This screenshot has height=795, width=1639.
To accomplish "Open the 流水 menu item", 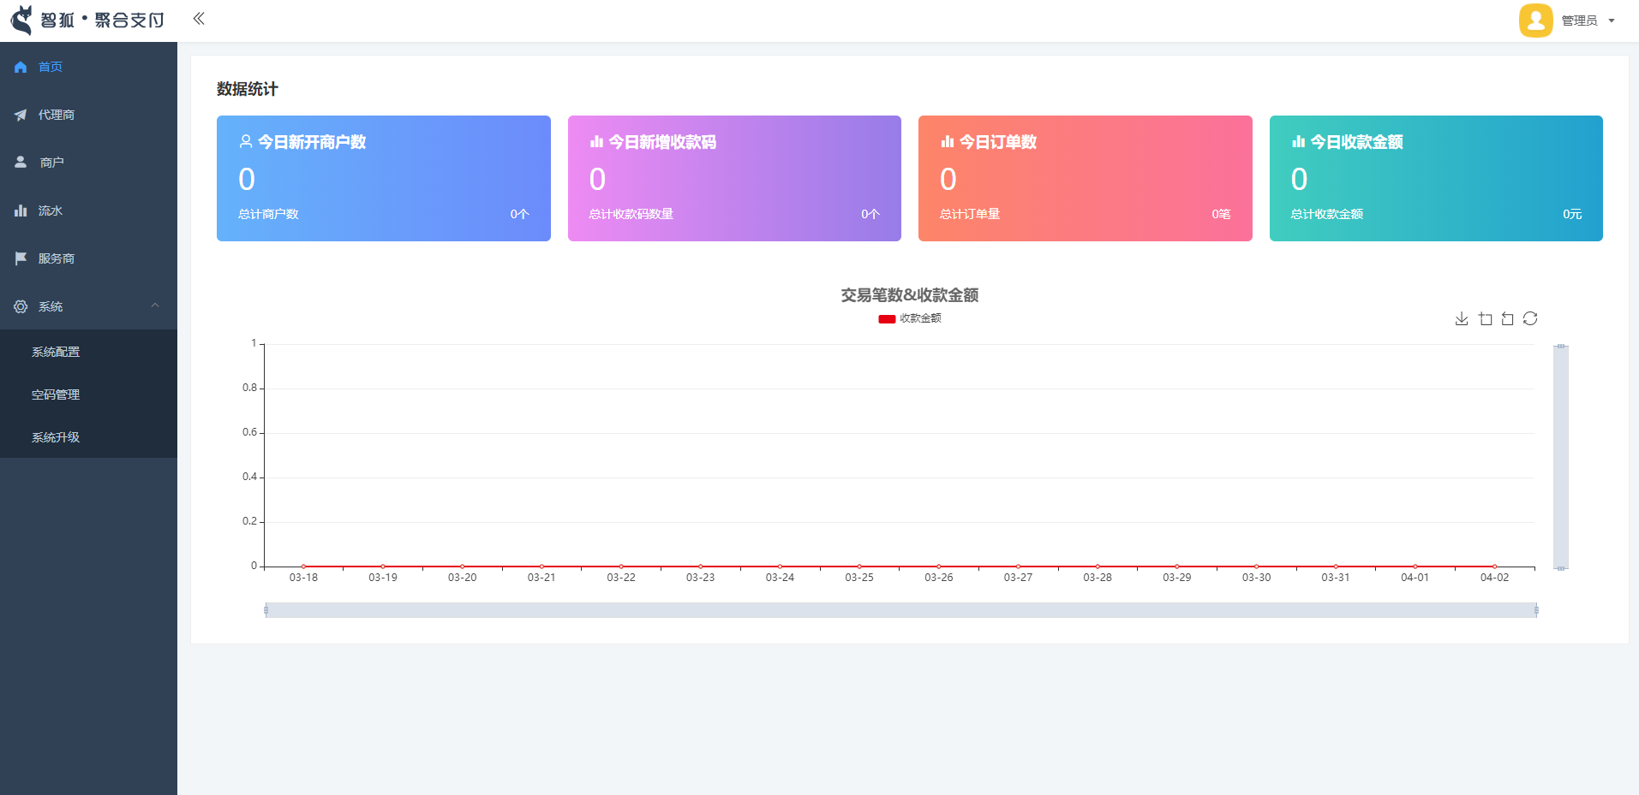I will (x=51, y=211).
